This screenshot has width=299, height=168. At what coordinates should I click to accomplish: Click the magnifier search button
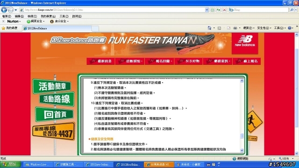(x=292, y=10)
